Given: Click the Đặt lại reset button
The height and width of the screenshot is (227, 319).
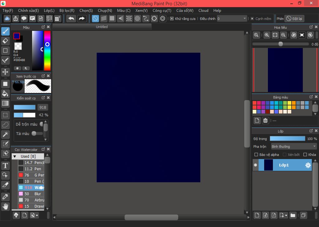Looking at the screenshot, I should [294, 18].
